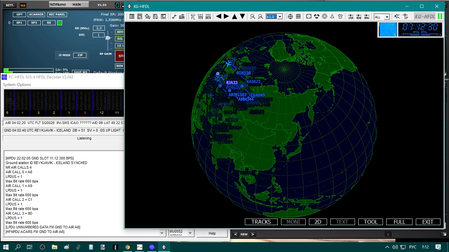Open Chrome from the Windows taskbar
This screenshot has height=252, width=449.
(x=127, y=247)
